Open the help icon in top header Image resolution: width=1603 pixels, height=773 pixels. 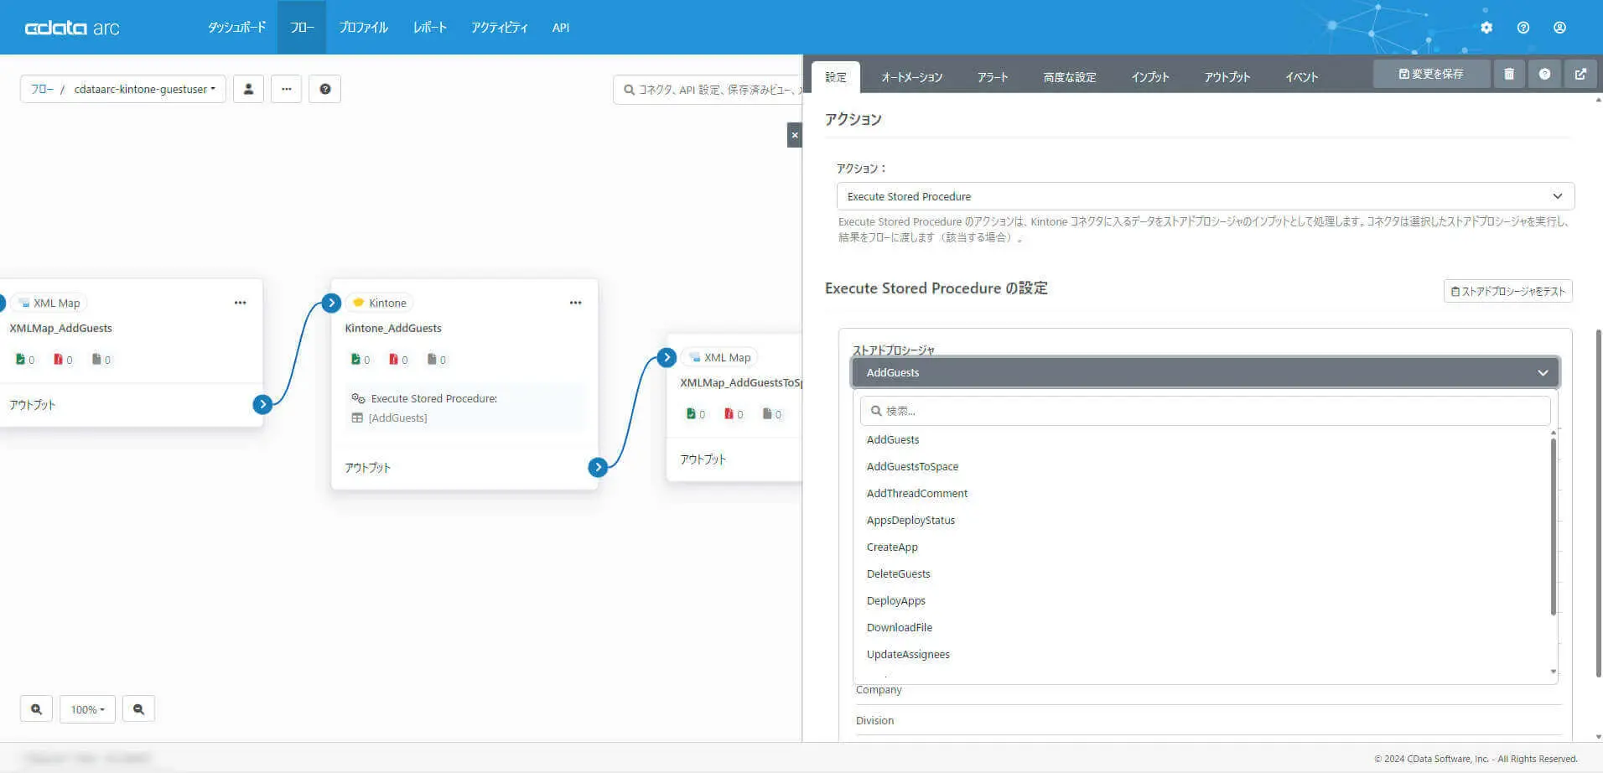click(1523, 28)
